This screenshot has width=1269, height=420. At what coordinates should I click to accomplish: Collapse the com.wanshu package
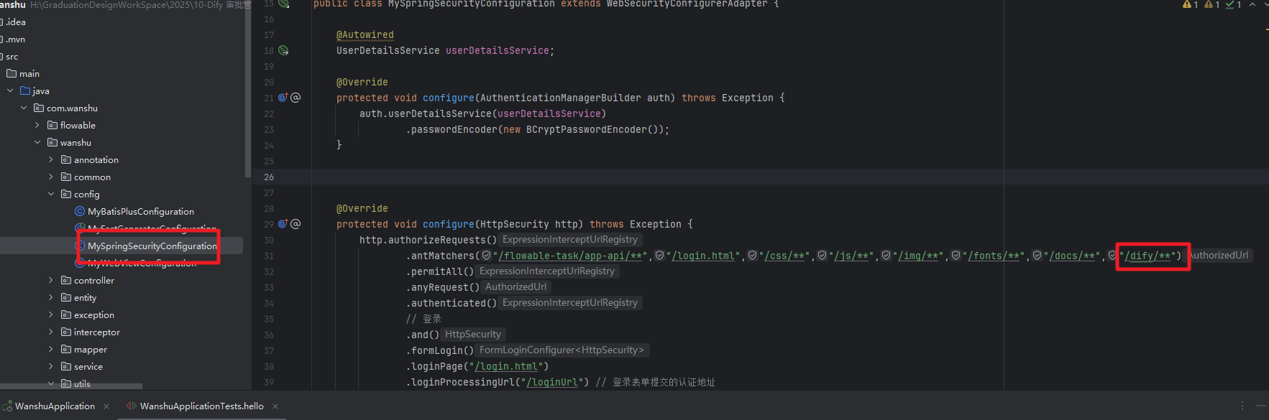(x=24, y=108)
